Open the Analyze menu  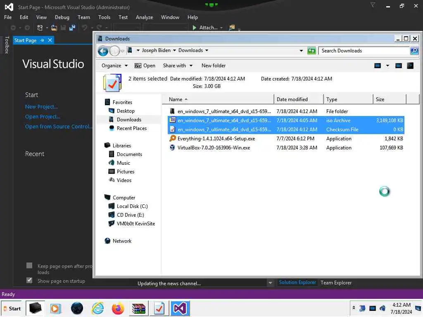point(144,17)
